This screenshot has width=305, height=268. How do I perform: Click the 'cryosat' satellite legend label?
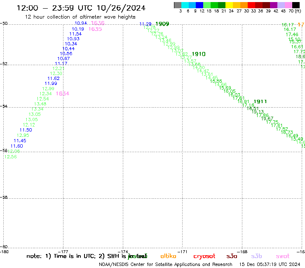pos(204,256)
